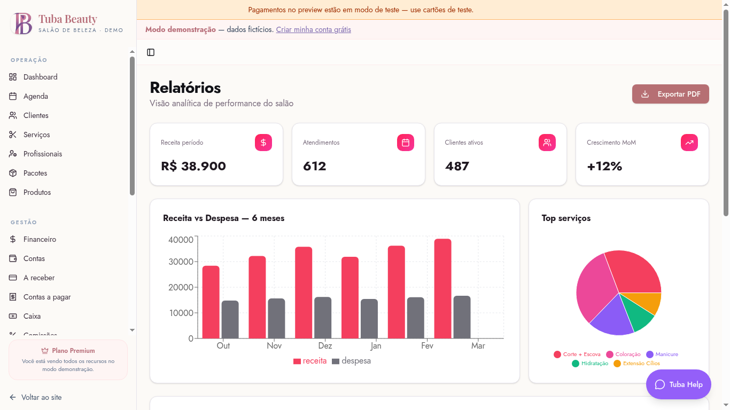Click the Dashboard grid icon
The width and height of the screenshot is (730, 410).
tap(13, 77)
